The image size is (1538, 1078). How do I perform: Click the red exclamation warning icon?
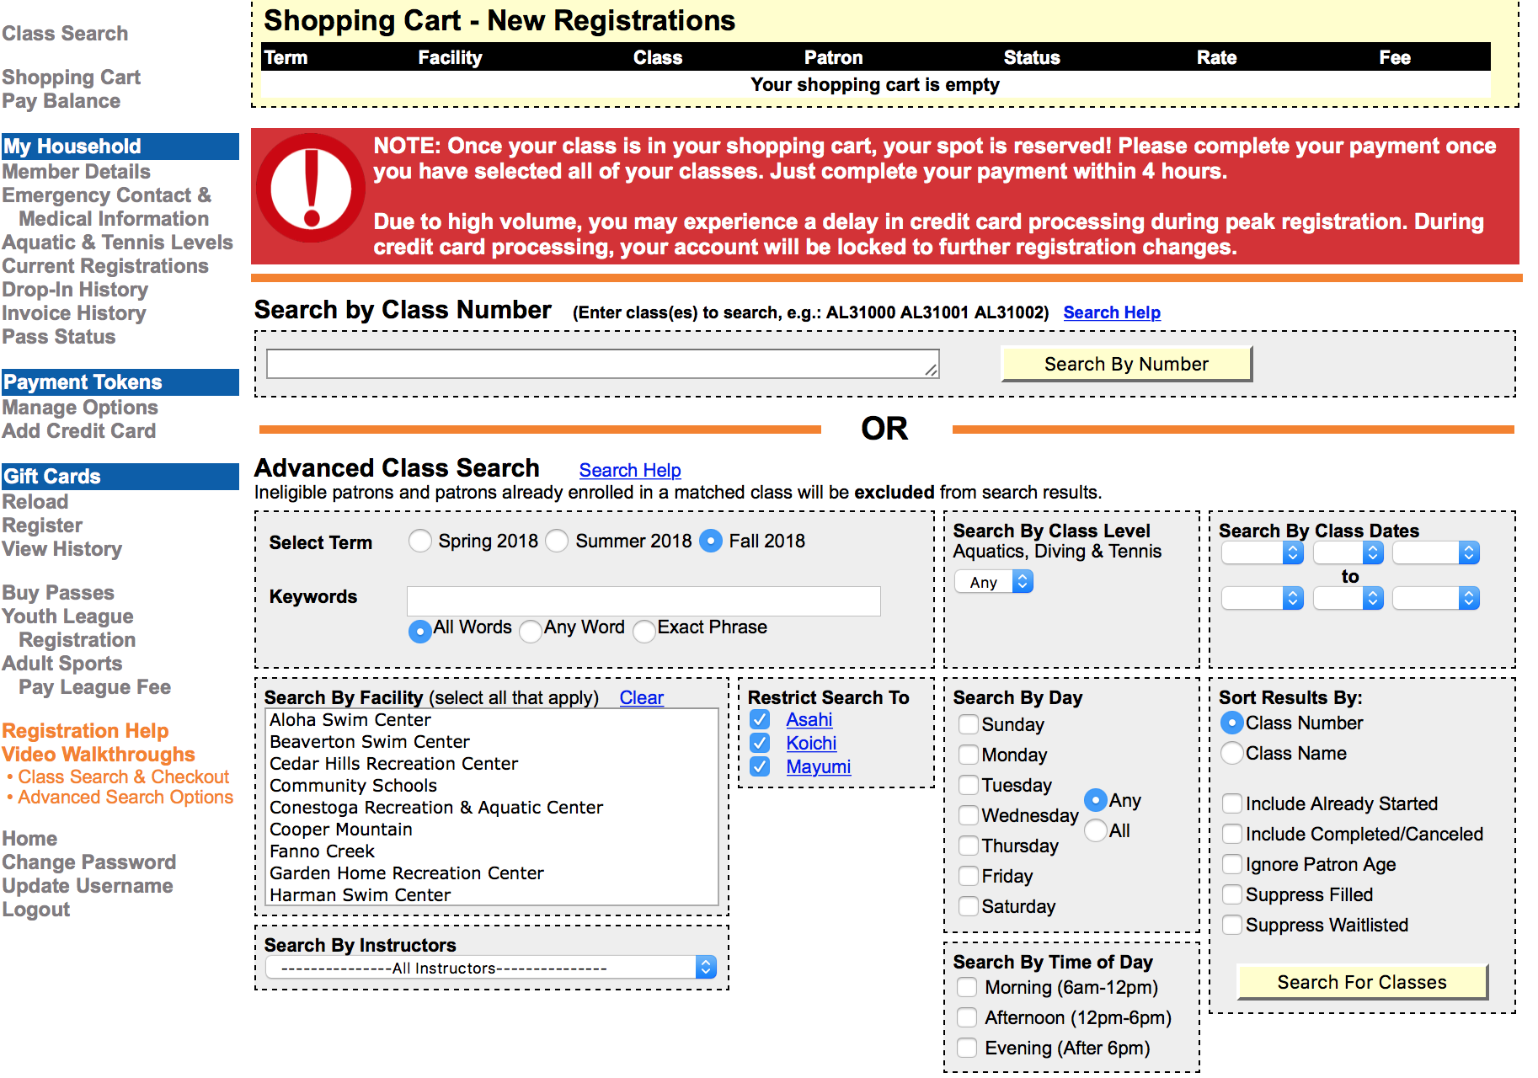(311, 189)
